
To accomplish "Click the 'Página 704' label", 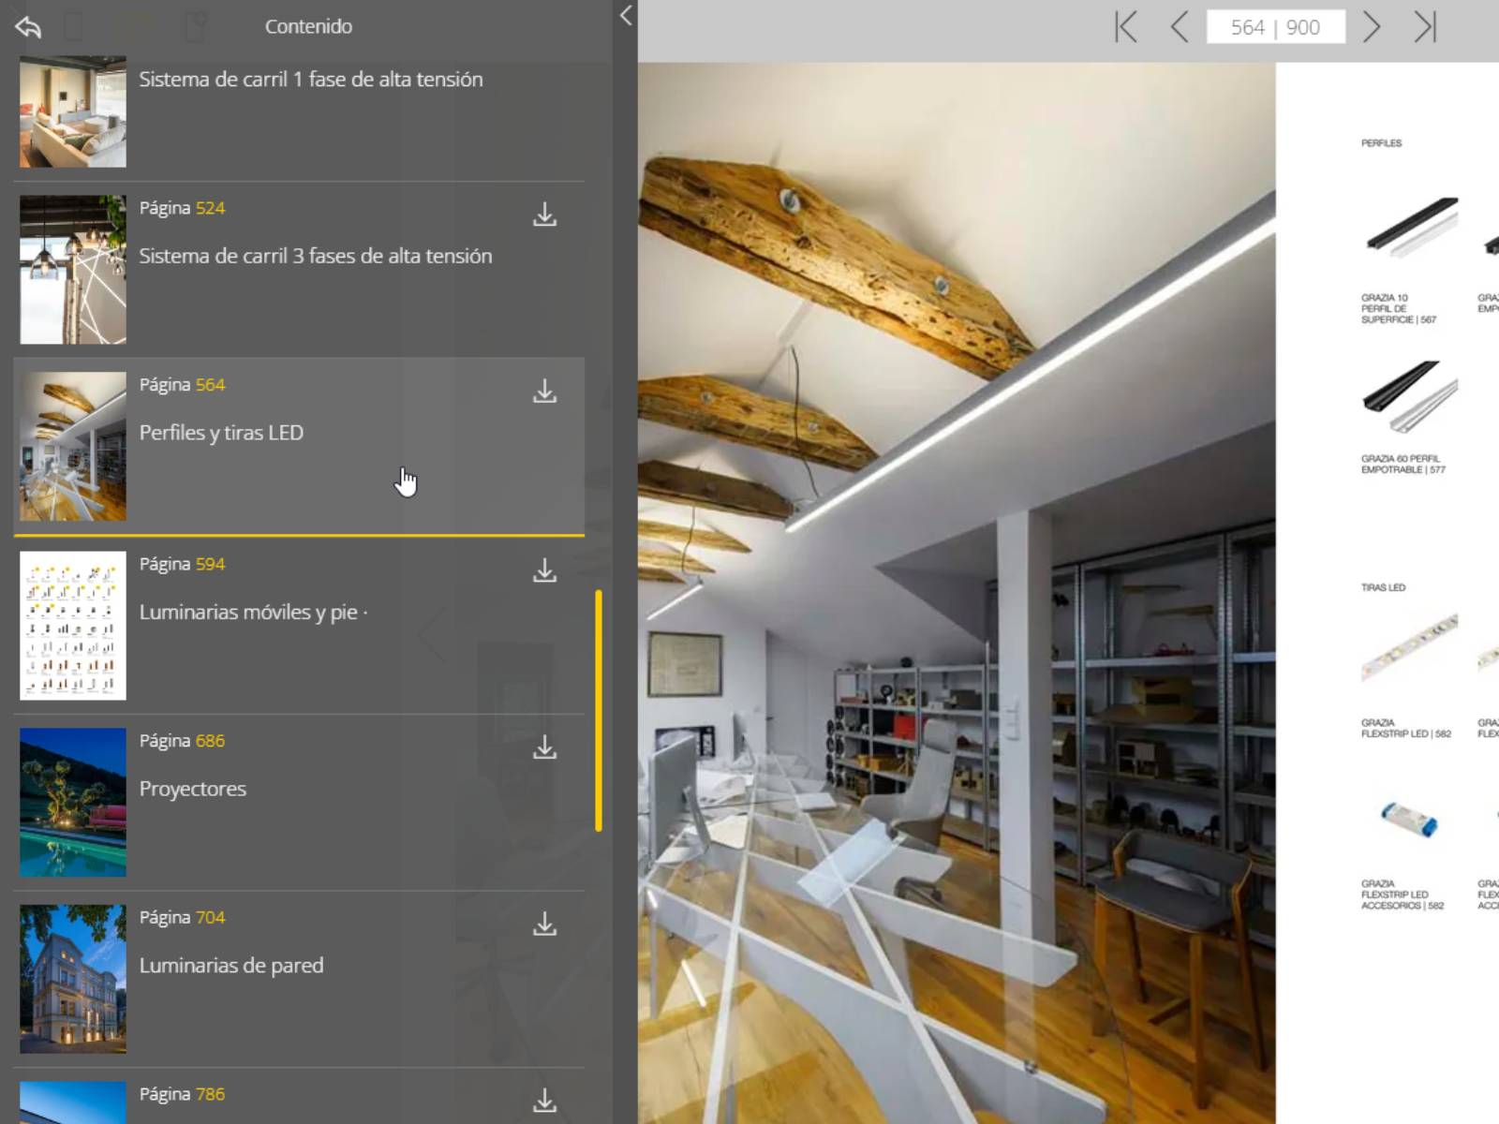I will [x=182, y=917].
